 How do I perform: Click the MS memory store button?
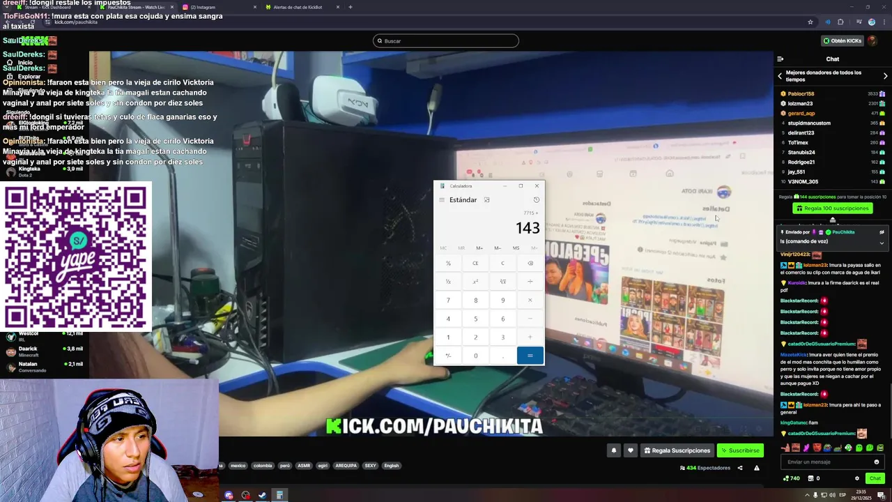pyautogui.click(x=516, y=248)
